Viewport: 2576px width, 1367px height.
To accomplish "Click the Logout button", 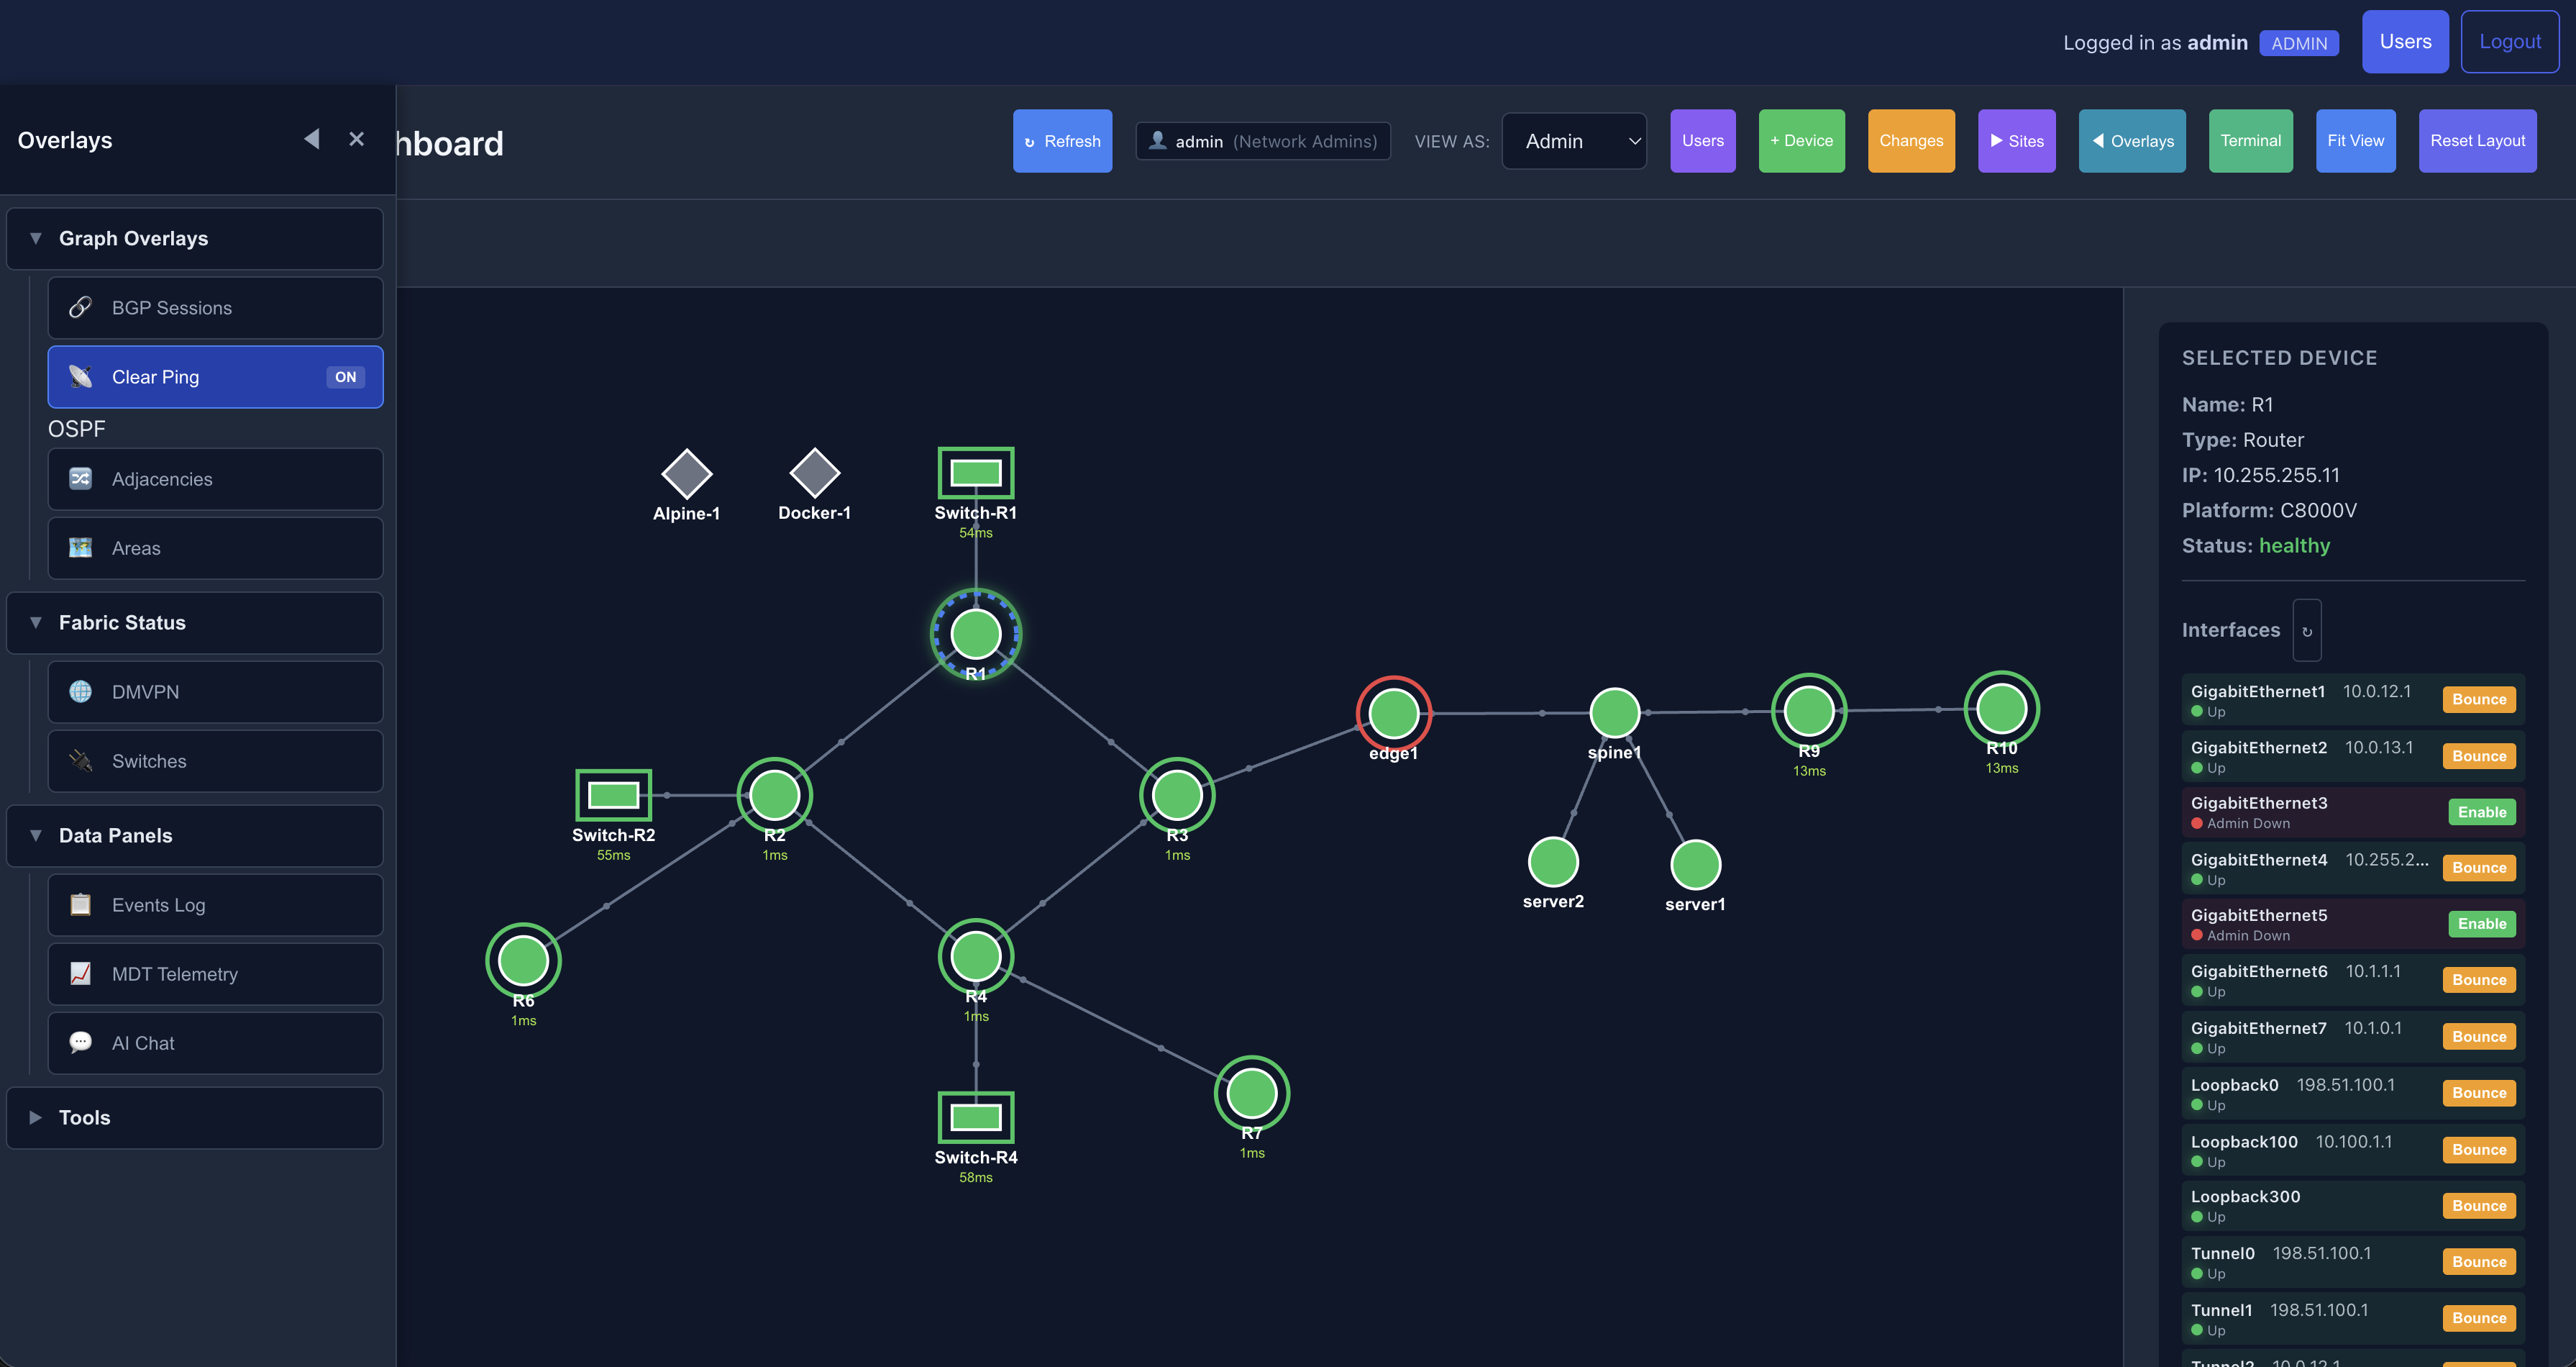I will tap(2509, 42).
